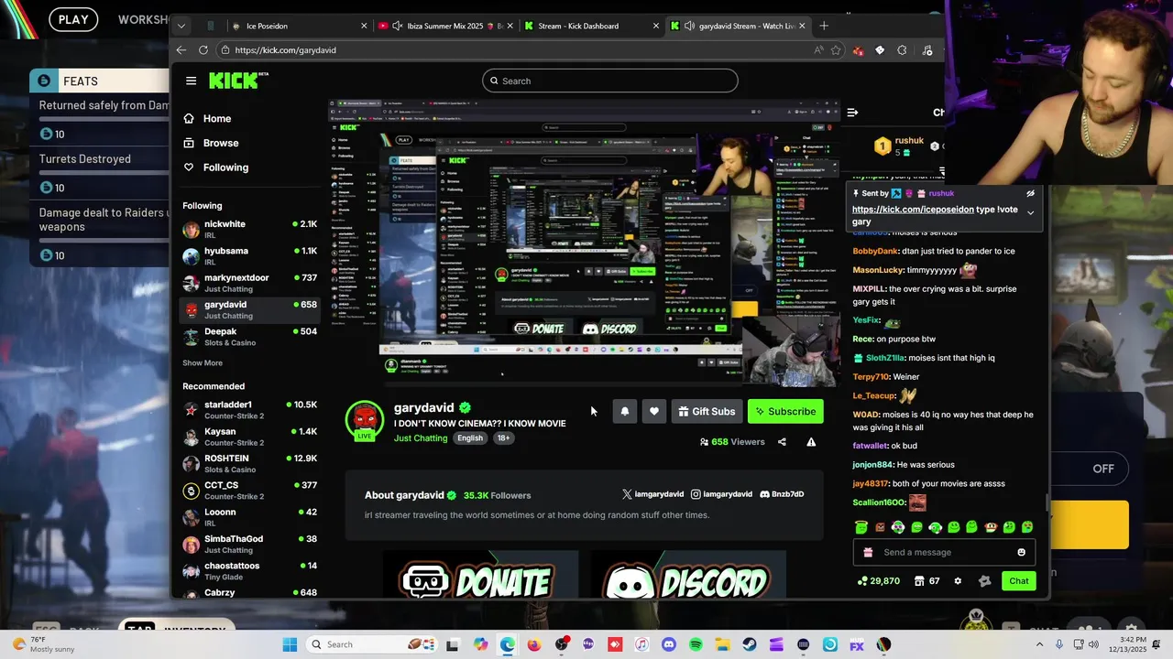
Task: Open hyubsama channel in Following list
Action: [x=249, y=256]
